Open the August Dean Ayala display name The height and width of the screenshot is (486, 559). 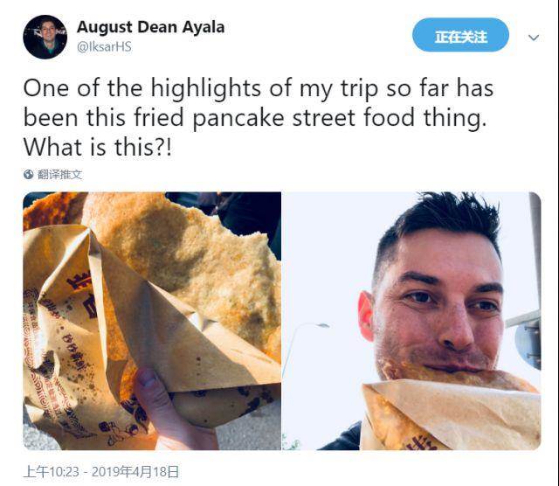[x=150, y=27]
